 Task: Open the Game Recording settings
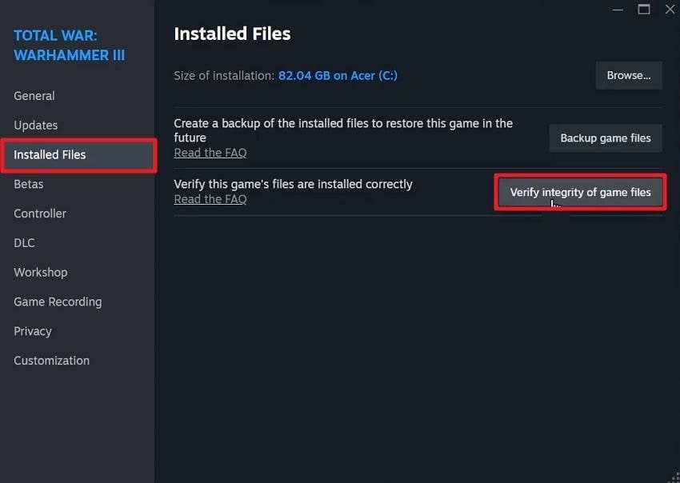click(57, 301)
